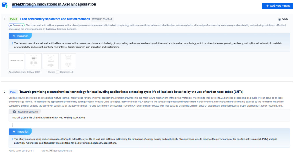This screenshot has height=153, width=296.
Task: Click the AI Summary badge
Action: tap(16, 25)
